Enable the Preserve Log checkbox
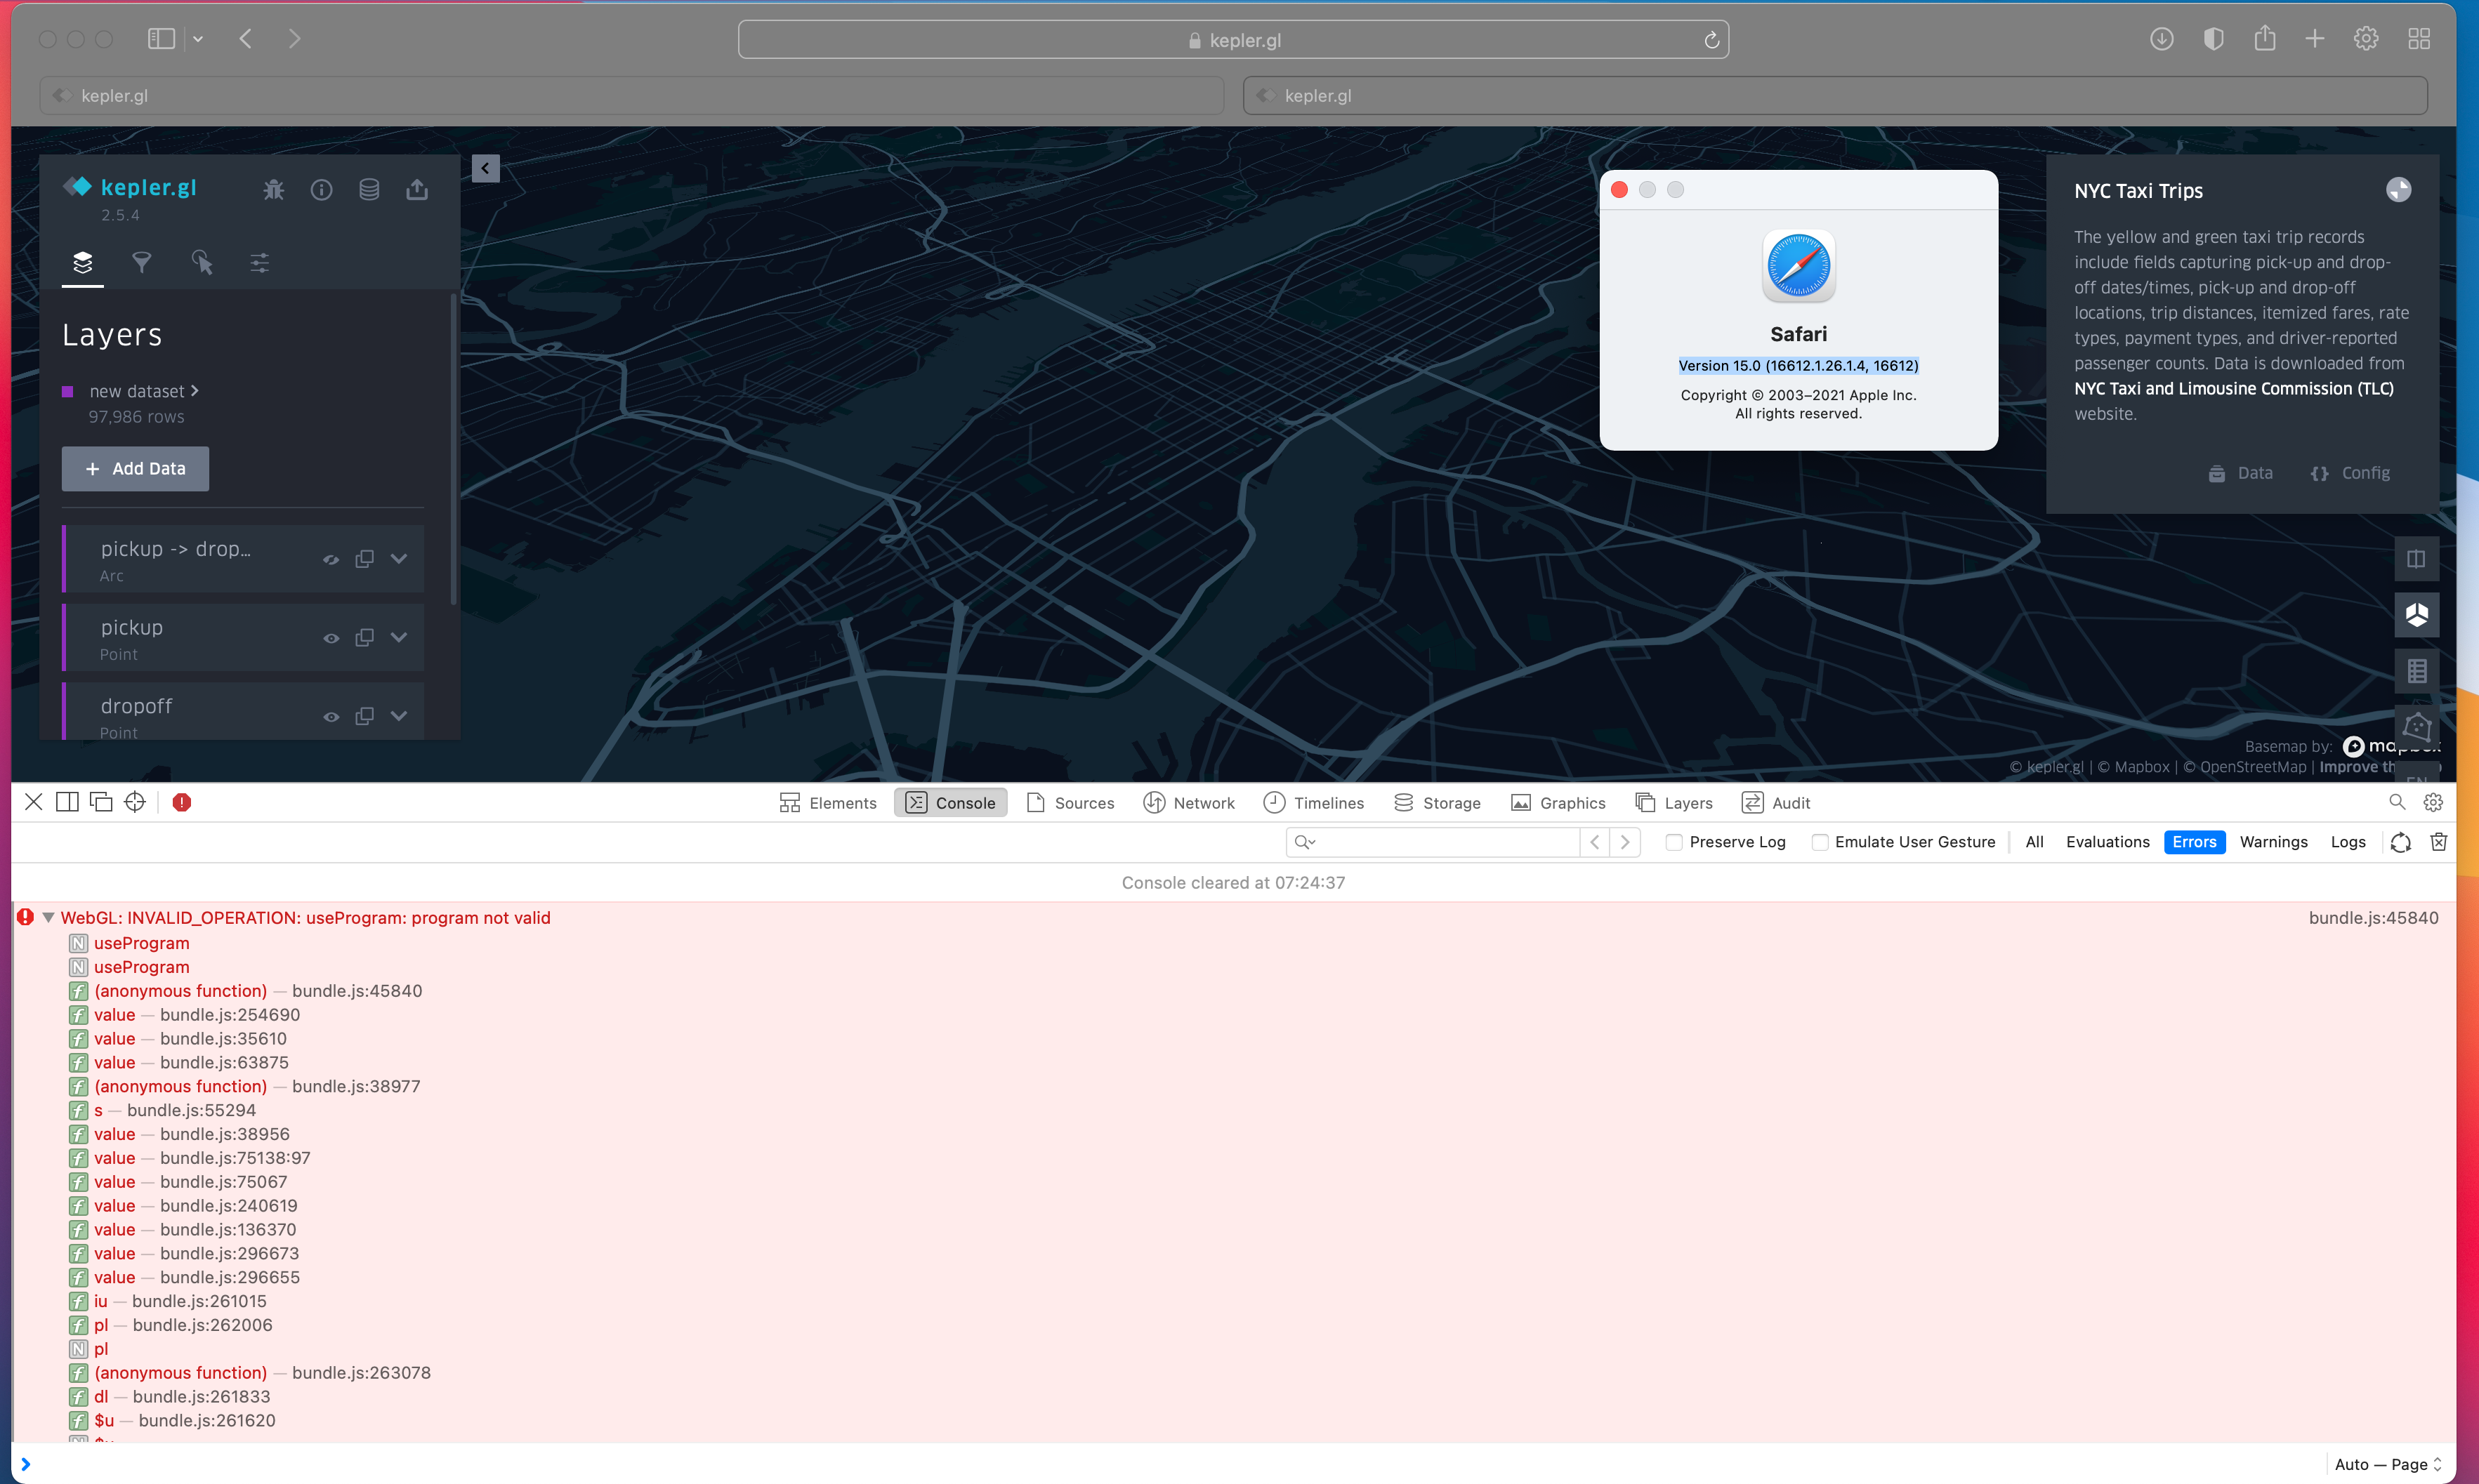This screenshot has width=2479, height=1484. (1674, 842)
